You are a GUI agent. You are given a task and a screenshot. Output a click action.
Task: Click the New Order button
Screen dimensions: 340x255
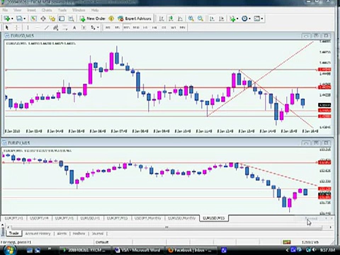(93, 19)
